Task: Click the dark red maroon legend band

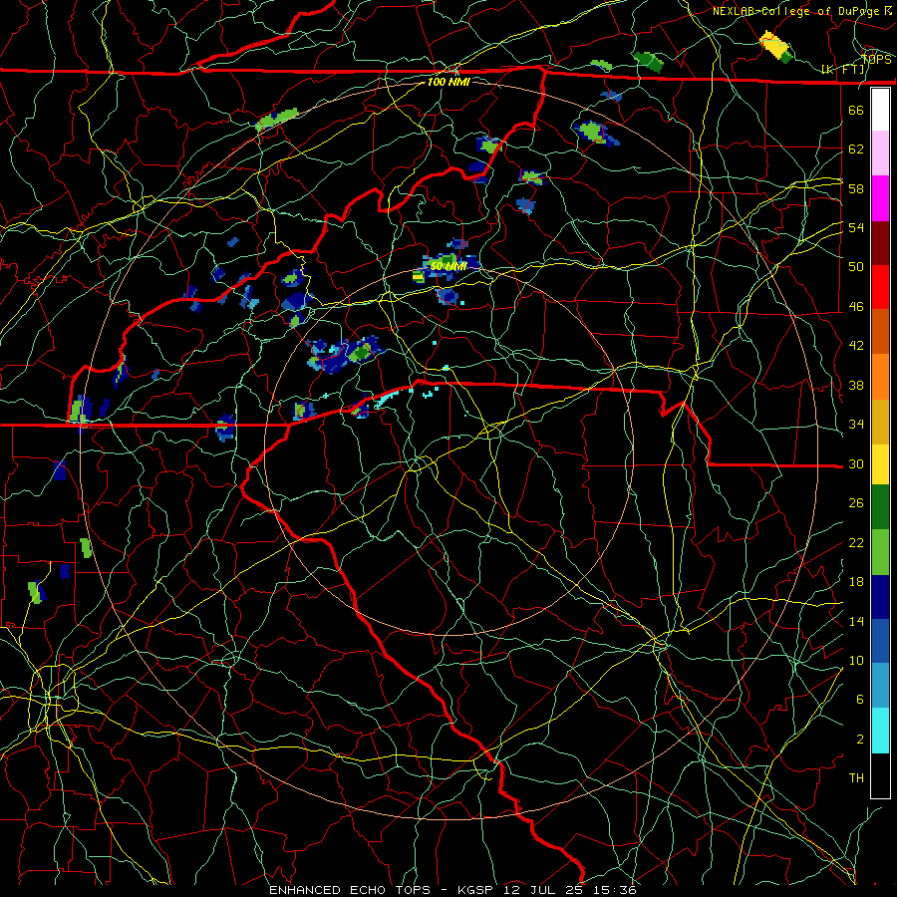Action: (880, 243)
